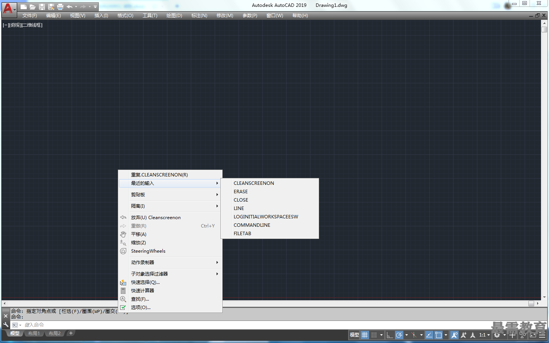Open the 视图(V) menu

77,16
